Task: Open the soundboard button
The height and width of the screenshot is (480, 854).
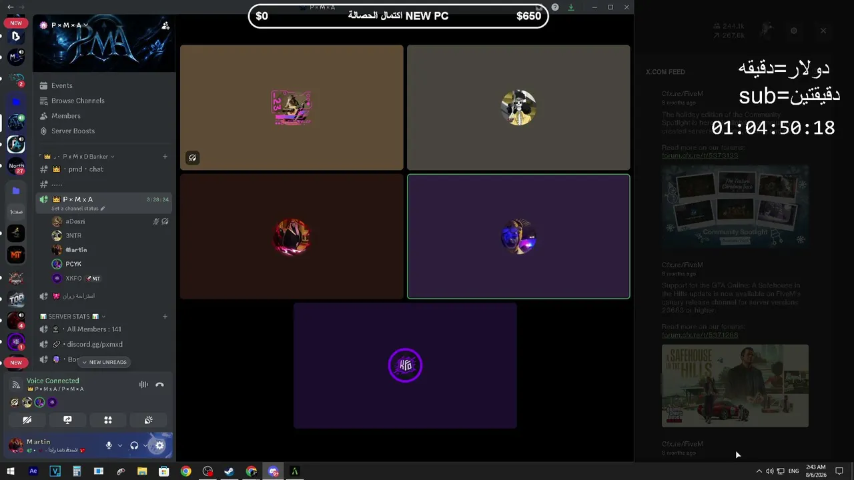Action: [x=149, y=420]
